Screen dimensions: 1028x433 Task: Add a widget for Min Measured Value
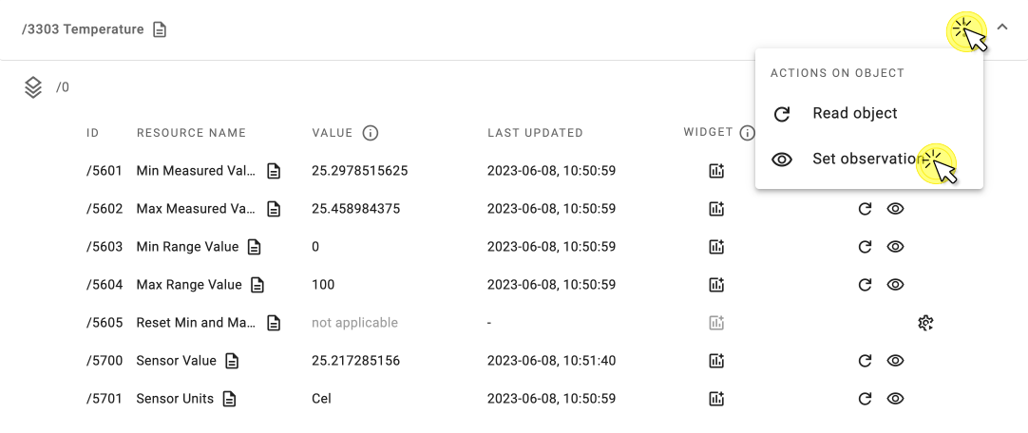tap(716, 171)
